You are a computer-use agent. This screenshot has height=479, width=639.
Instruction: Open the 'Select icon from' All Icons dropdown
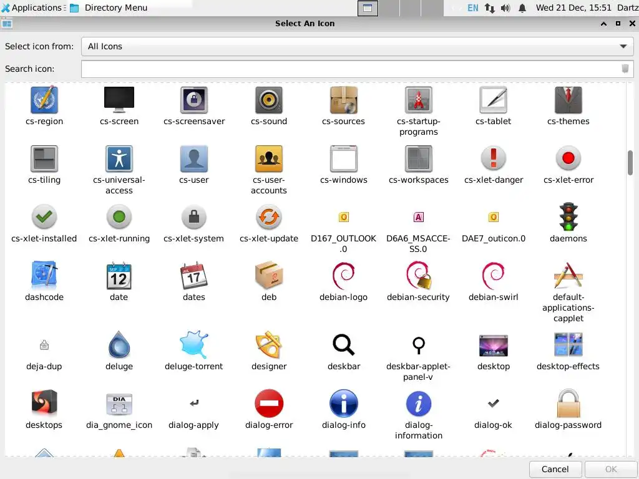point(358,46)
